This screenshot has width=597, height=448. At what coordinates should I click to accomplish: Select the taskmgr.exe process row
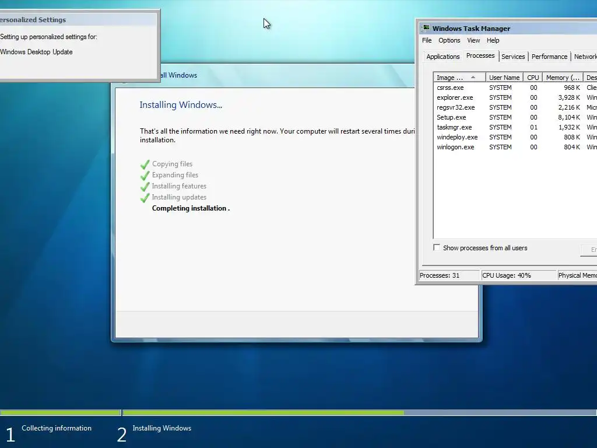(515, 127)
